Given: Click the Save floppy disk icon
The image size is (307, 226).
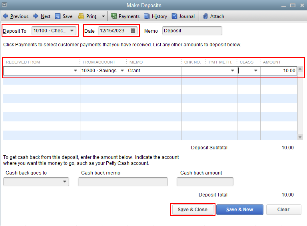Looking at the screenshot, I should point(58,16).
